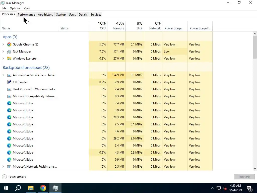Viewport: 257px width, 193px height.
Task: Show hidden tray icons chevron
Action: pos(212,188)
